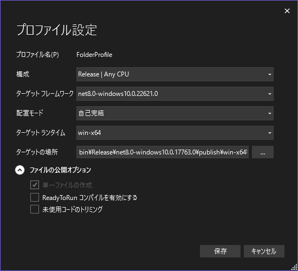The height and width of the screenshot is (271, 298).
Task: Click the ターゲットの場所 label
Action: tap(37, 152)
